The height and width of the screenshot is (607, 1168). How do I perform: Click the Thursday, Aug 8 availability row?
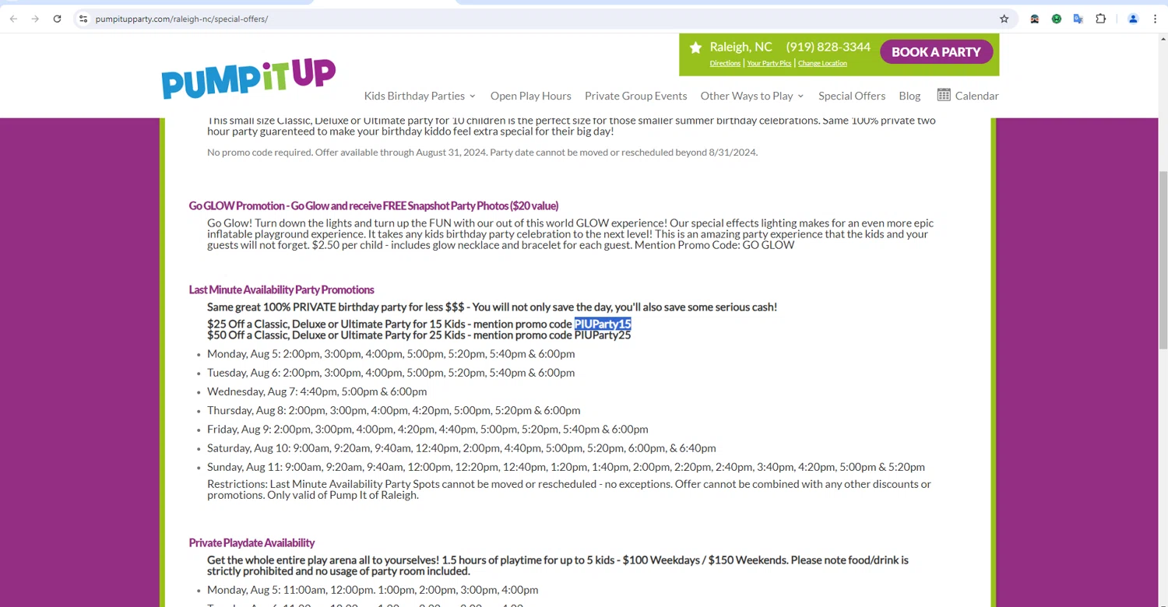393,410
